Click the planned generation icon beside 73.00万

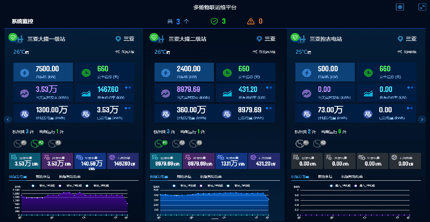[307, 114]
